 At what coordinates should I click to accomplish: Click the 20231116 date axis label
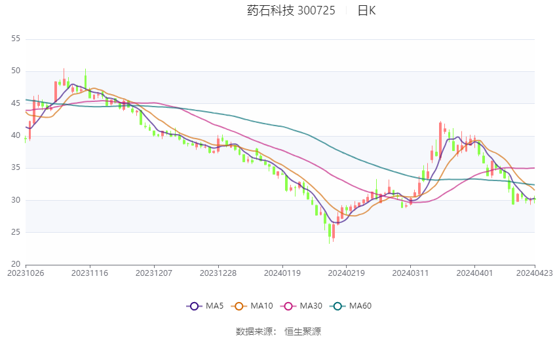pyautogui.click(x=90, y=273)
